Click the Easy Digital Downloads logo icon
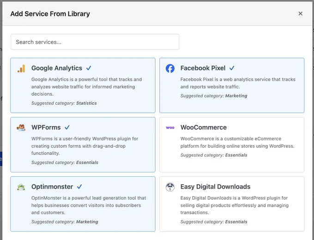The width and height of the screenshot is (314, 240). tap(170, 187)
